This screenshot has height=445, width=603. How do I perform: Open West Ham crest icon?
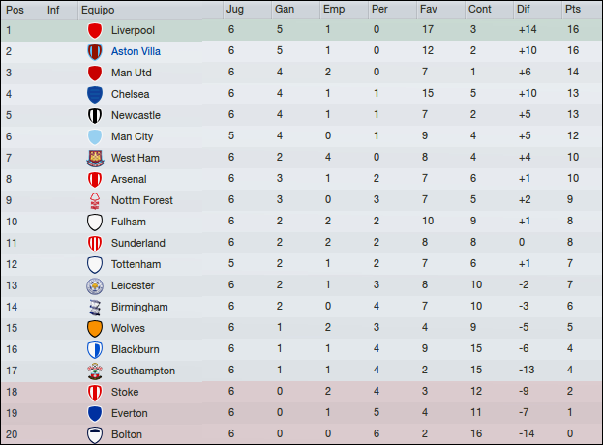pos(95,158)
